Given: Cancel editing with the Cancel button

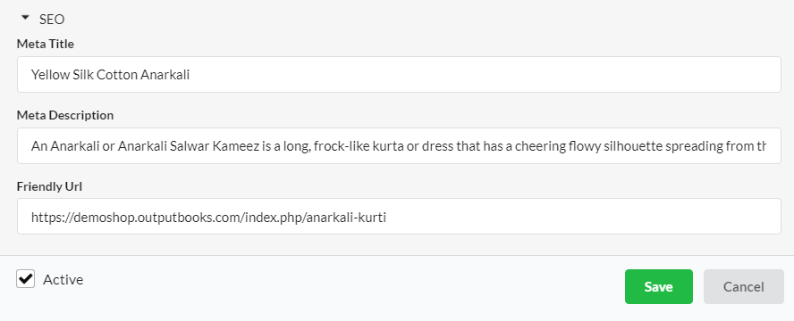Looking at the screenshot, I should (x=743, y=287).
